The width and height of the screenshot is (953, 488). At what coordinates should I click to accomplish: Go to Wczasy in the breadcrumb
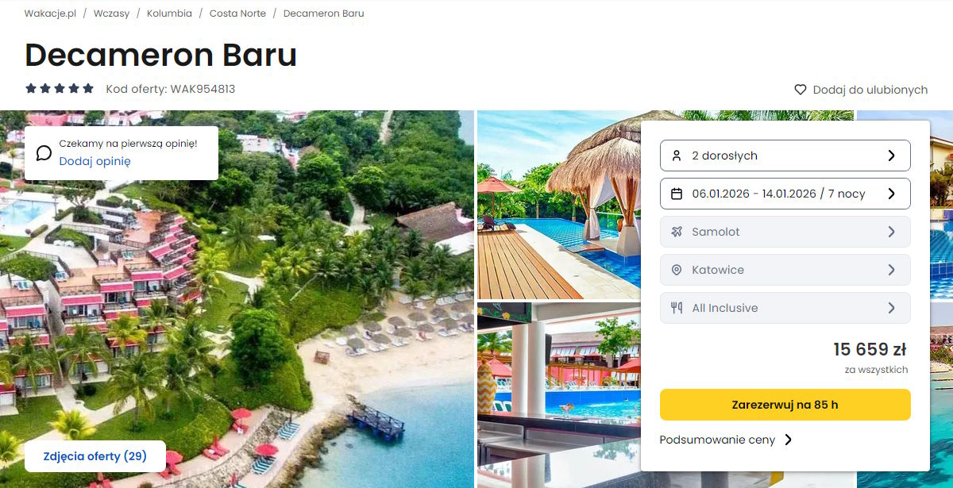pos(111,13)
